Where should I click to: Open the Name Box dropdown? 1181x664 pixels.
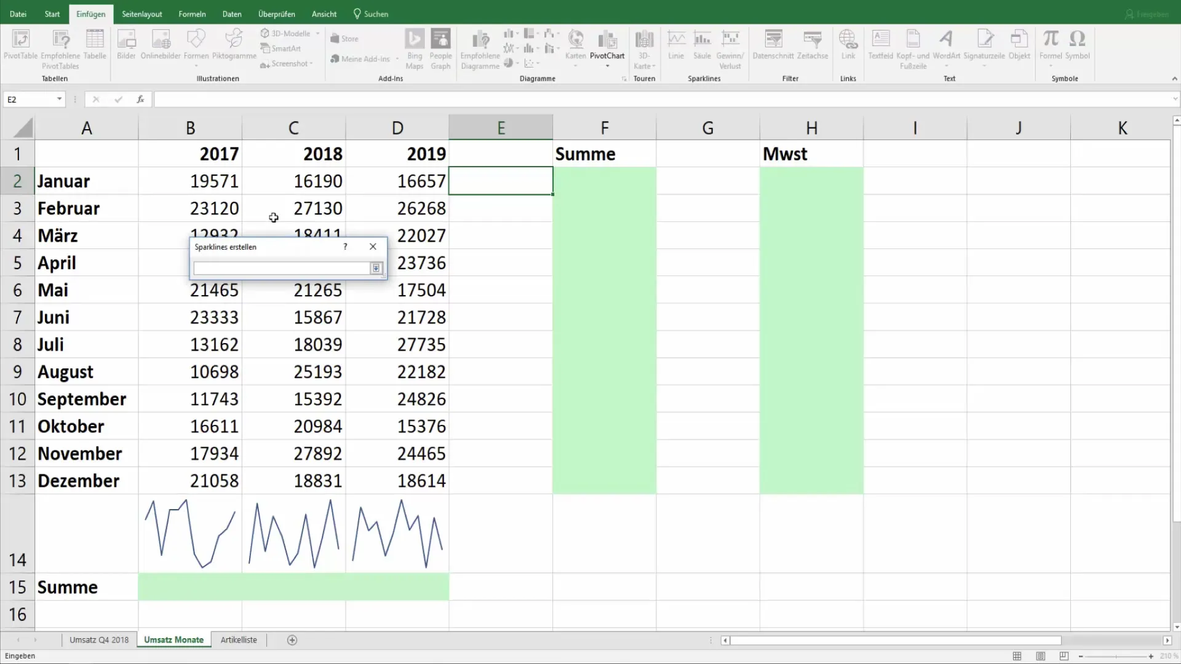59,99
